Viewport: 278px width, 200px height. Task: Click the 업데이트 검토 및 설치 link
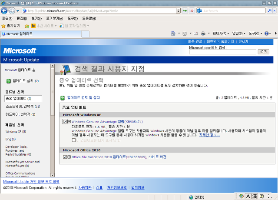pyautogui.click(x=83, y=97)
